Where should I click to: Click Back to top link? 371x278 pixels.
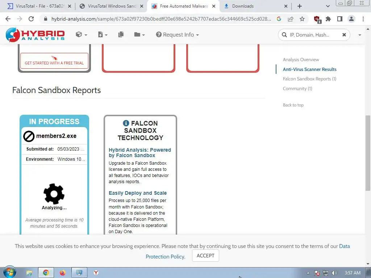(x=293, y=105)
